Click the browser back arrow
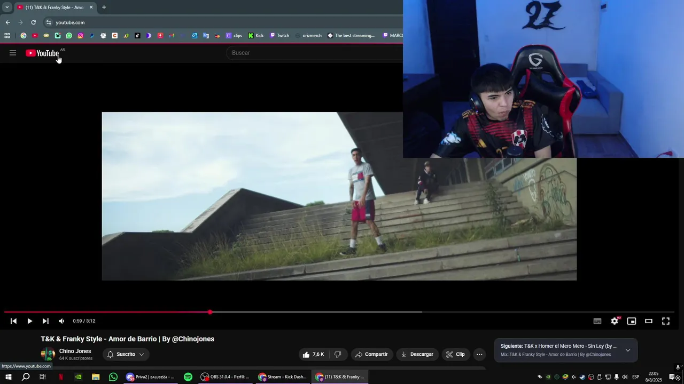Screen dimensions: 684x384 point(7,22)
